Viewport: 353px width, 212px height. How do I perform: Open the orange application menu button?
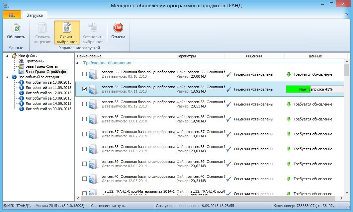[x=12, y=15]
